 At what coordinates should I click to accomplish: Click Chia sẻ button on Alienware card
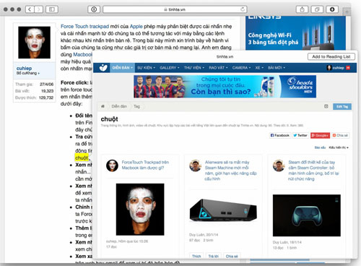tap(232, 256)
